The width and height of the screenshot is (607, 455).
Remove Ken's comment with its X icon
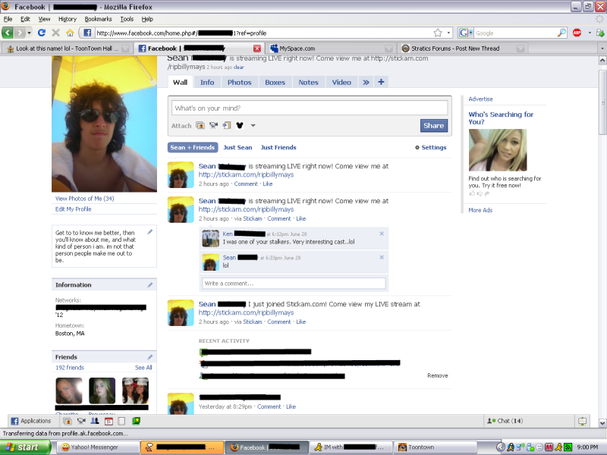coord(382,234)
